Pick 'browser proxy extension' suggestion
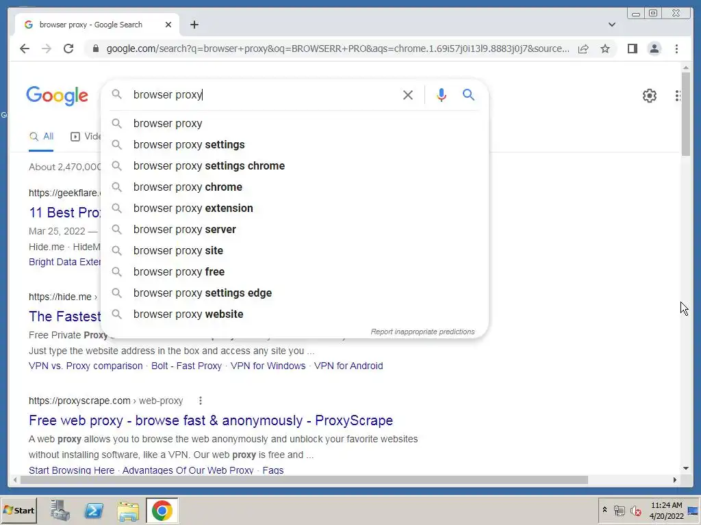 pyautogui.click(x=295, y=208)
